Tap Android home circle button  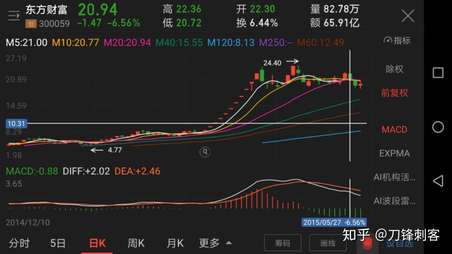pos(438,127)
